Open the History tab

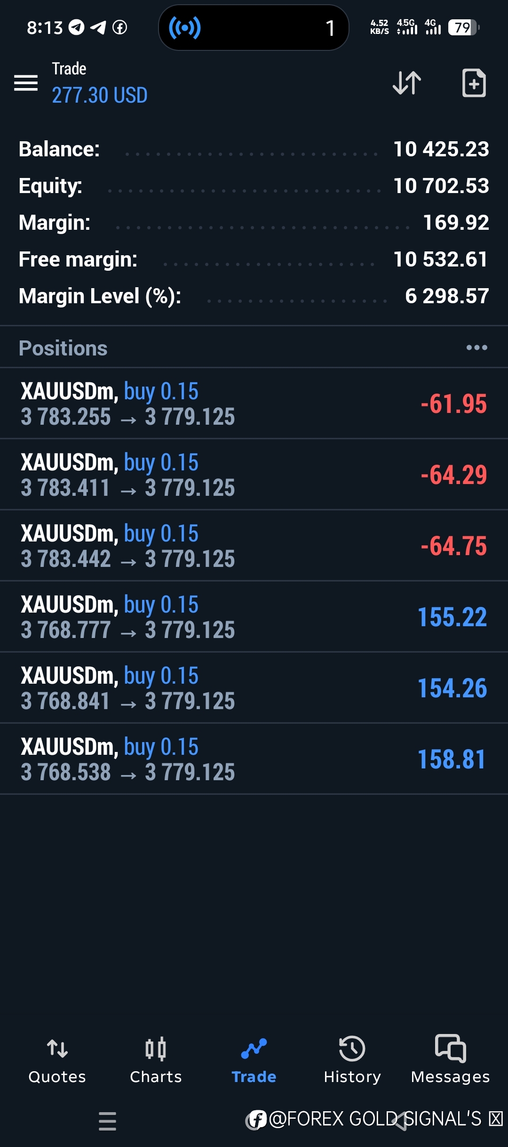[x=352, y=1059]
